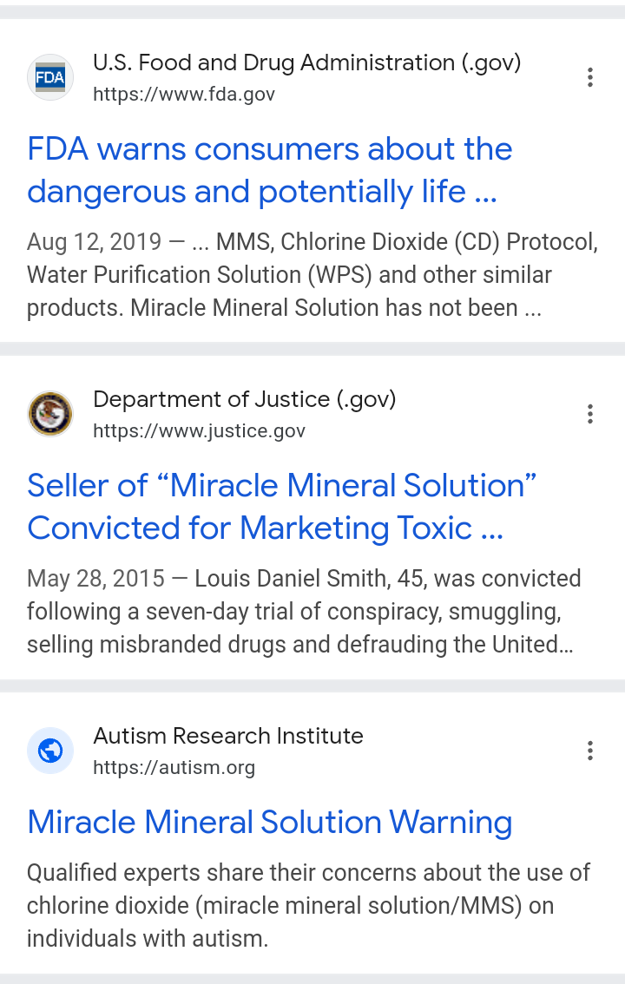The width and height of the screenshot is (625, 984).
Task: Click the Department of Justice seal icon
Action: pyautogui.click(x=50, y=414)
